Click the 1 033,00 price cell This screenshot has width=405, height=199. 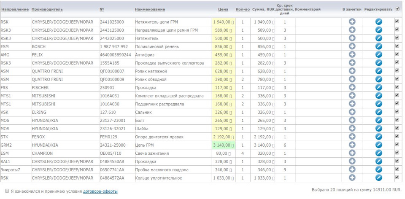tap(224, 178)
